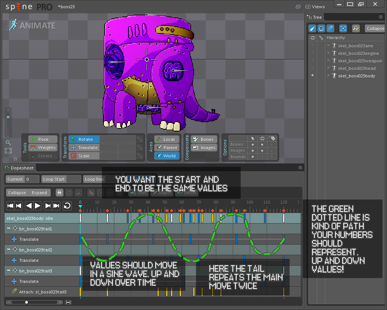387x310 pixels.
Task: Open the Tree search magnifier-with-pencil tool
Action: [356, 29]
